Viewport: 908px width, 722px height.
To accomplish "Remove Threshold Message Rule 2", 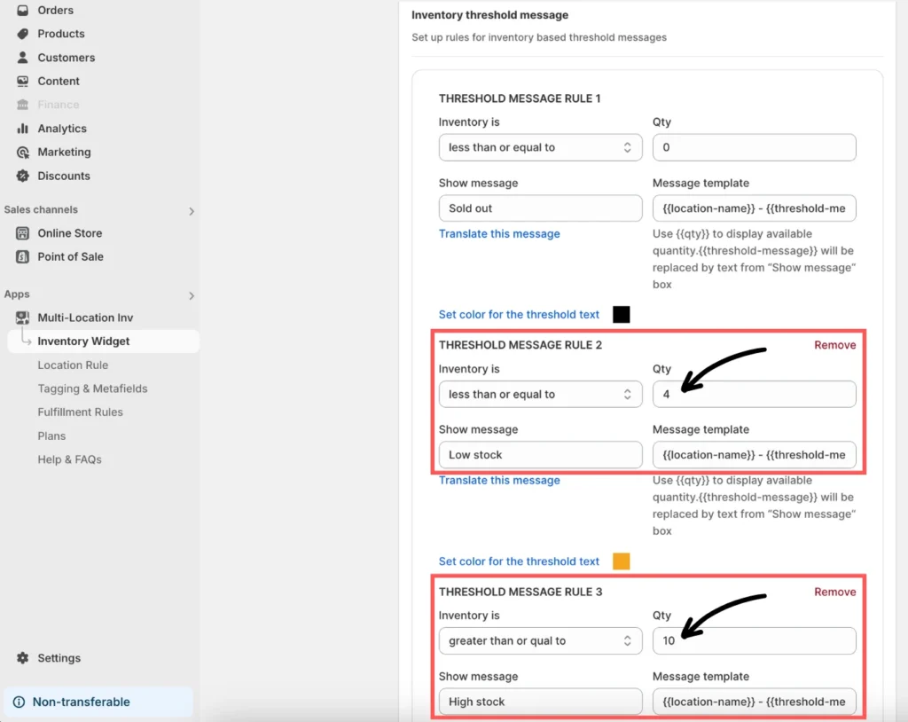I will [834, 345].
